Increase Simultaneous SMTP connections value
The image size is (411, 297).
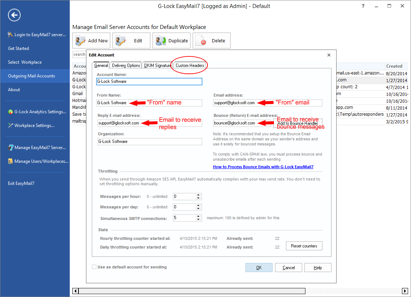tap(198, 216)
